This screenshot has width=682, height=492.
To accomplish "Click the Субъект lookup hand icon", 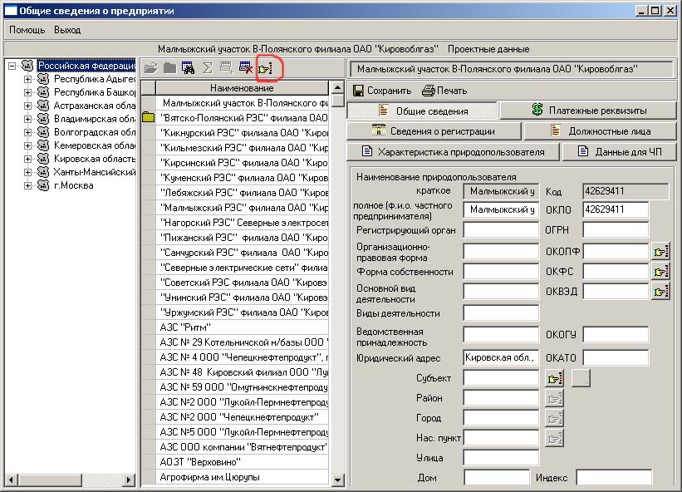I will tap(554, 378).
